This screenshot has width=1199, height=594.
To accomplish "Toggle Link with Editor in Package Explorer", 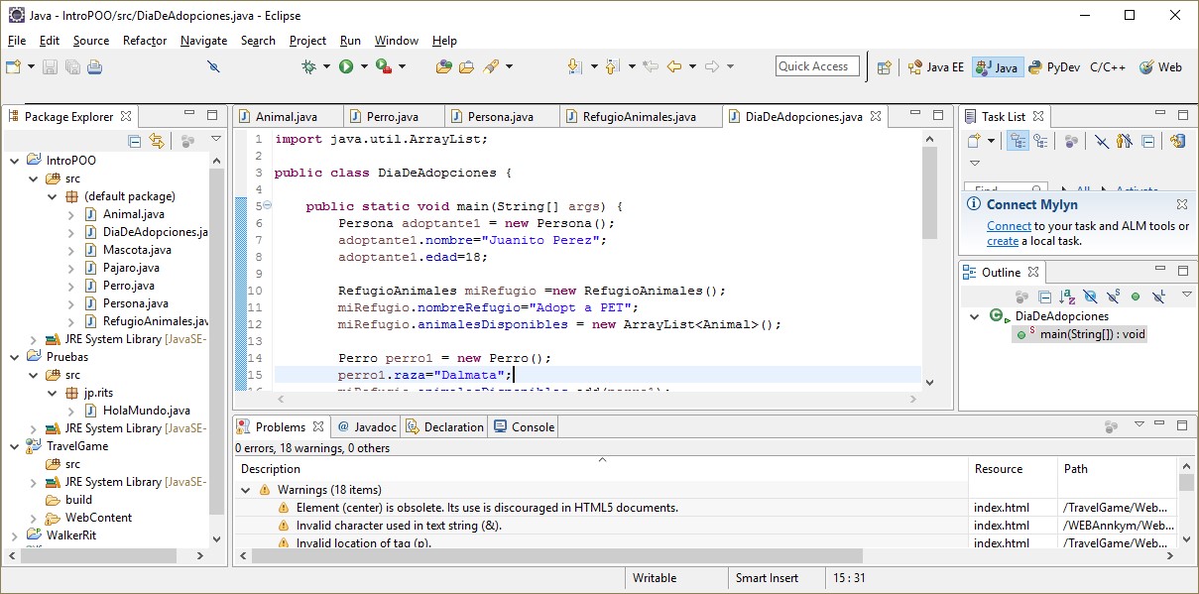I will [x=157, y=141].
